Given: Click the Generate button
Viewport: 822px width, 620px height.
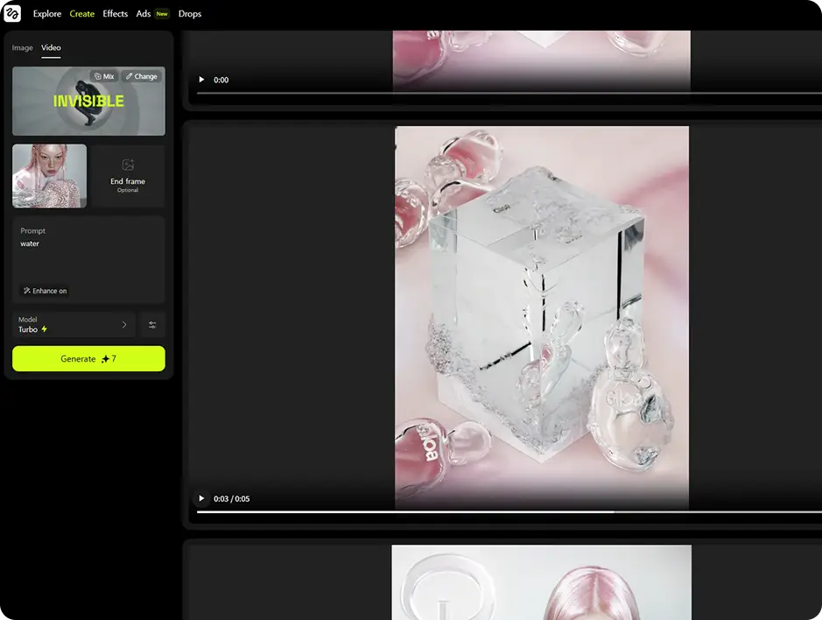Looking at the screenshot, I should (88, 359).
